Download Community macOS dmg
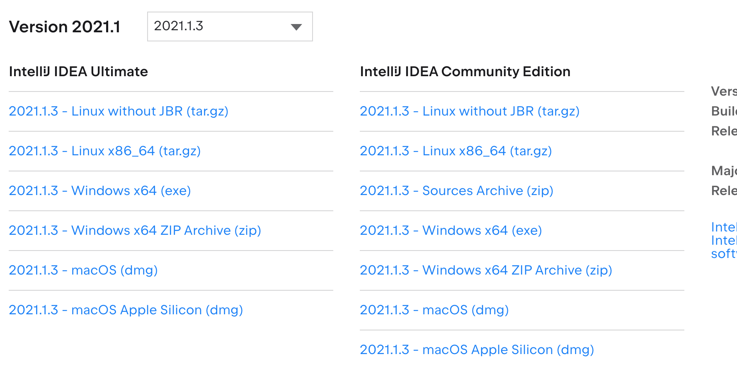Image resolution: width=737 pixels, height=376 pixels. (x=434, y=310)
